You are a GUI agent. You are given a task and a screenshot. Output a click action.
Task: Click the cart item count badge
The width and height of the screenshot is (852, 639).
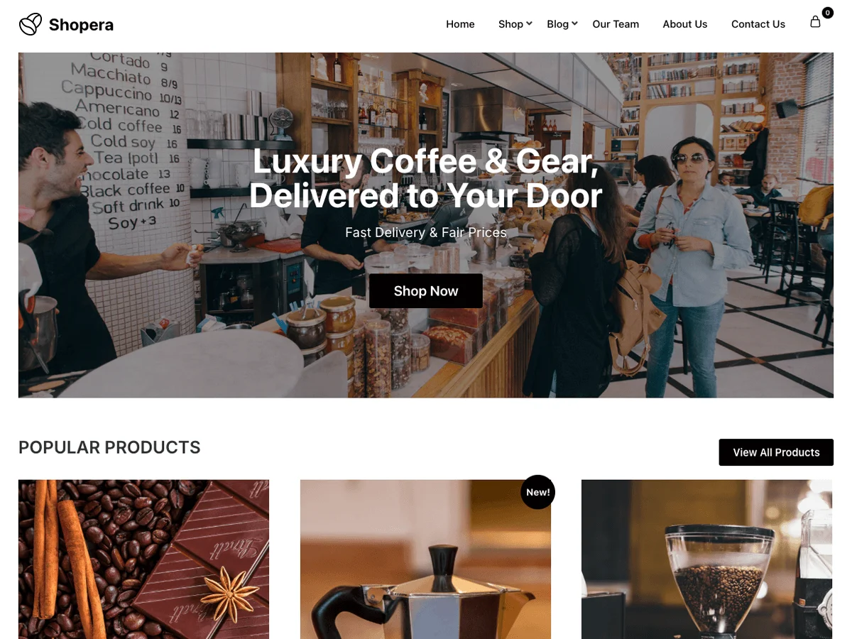coord(827,13)
